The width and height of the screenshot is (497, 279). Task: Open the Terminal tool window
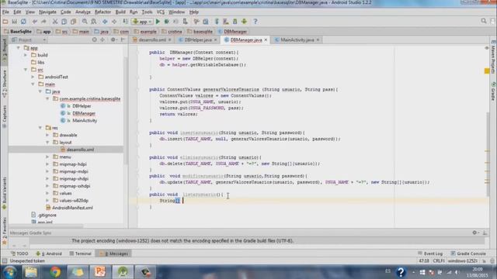(81, 253)
